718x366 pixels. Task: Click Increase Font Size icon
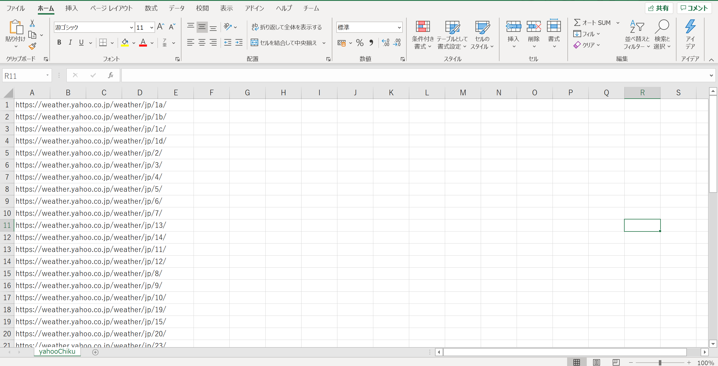161,27
